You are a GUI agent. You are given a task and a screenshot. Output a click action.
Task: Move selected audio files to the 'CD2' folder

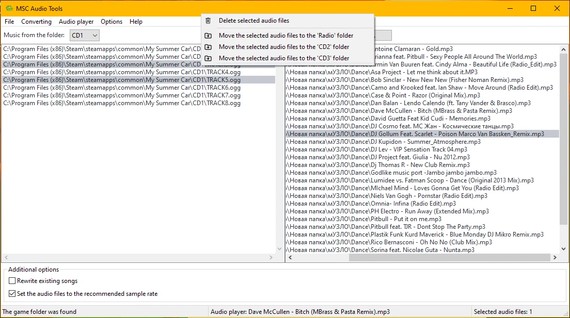tap(288, 47)
